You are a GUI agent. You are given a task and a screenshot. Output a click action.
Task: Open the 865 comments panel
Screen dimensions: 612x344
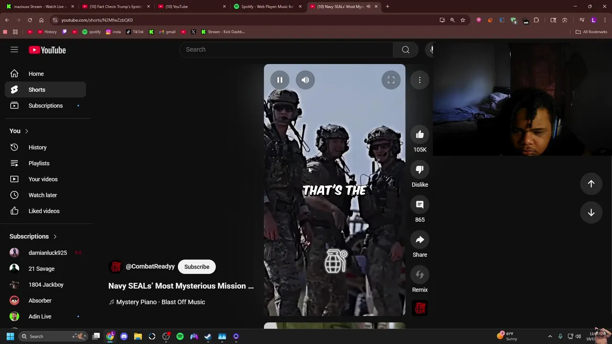click(420, 204)
